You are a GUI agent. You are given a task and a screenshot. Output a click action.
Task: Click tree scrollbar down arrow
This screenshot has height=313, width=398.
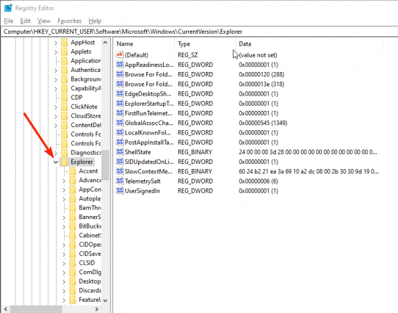coord(106,300)
